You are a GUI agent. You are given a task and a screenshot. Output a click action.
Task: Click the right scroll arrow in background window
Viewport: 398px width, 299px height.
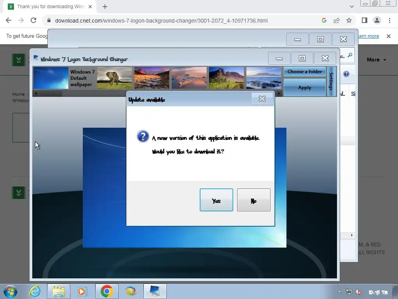pos(352,235)
